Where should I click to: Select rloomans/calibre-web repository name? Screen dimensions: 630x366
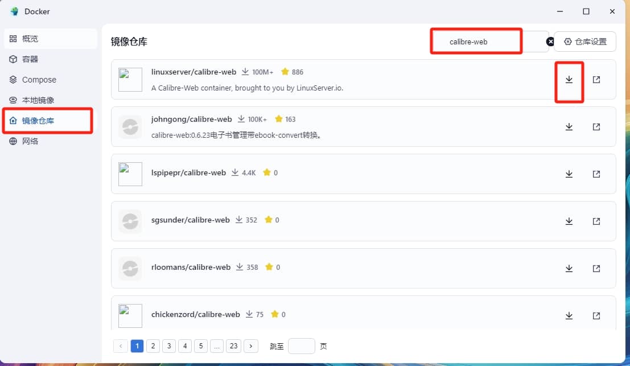click(x=191, y=267)
